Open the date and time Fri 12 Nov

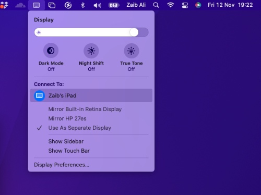[230, 5]
